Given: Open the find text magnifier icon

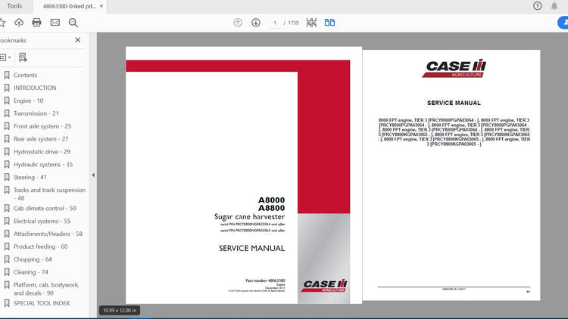Looking at the screenshot, I should (73, 23).
